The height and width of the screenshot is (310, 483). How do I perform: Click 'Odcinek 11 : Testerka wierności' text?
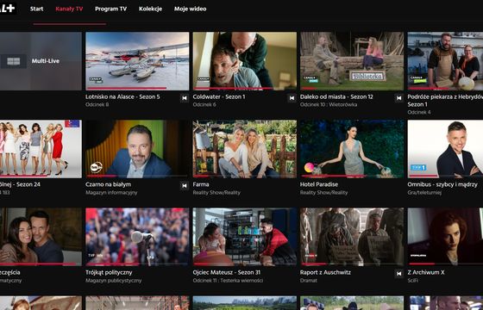pos(228,281)
